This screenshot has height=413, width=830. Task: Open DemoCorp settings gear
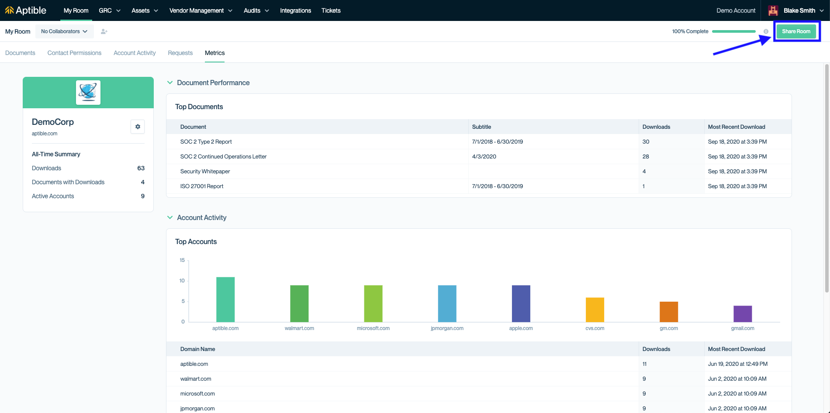(138, 127)
